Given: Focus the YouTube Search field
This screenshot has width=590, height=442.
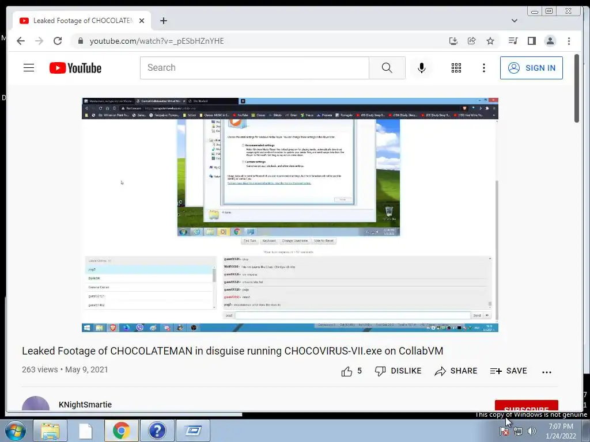Looking at the screenshot, I should tap(255, 68).
